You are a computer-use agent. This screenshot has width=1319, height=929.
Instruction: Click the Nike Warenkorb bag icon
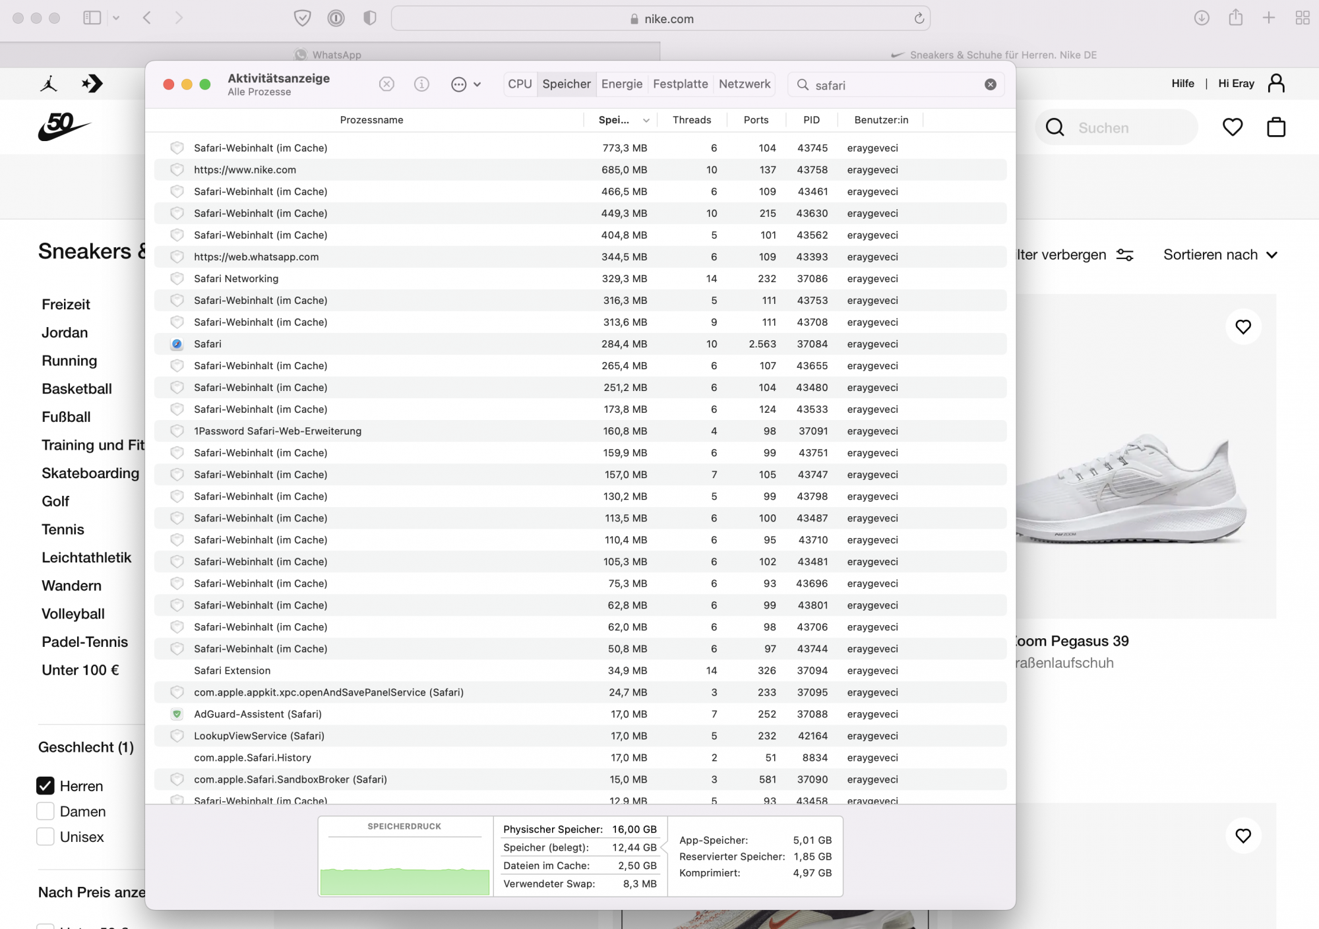point(1275,127)
